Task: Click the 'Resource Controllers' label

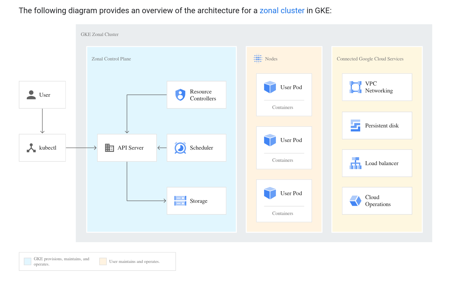Action: [x=203, y=95]
